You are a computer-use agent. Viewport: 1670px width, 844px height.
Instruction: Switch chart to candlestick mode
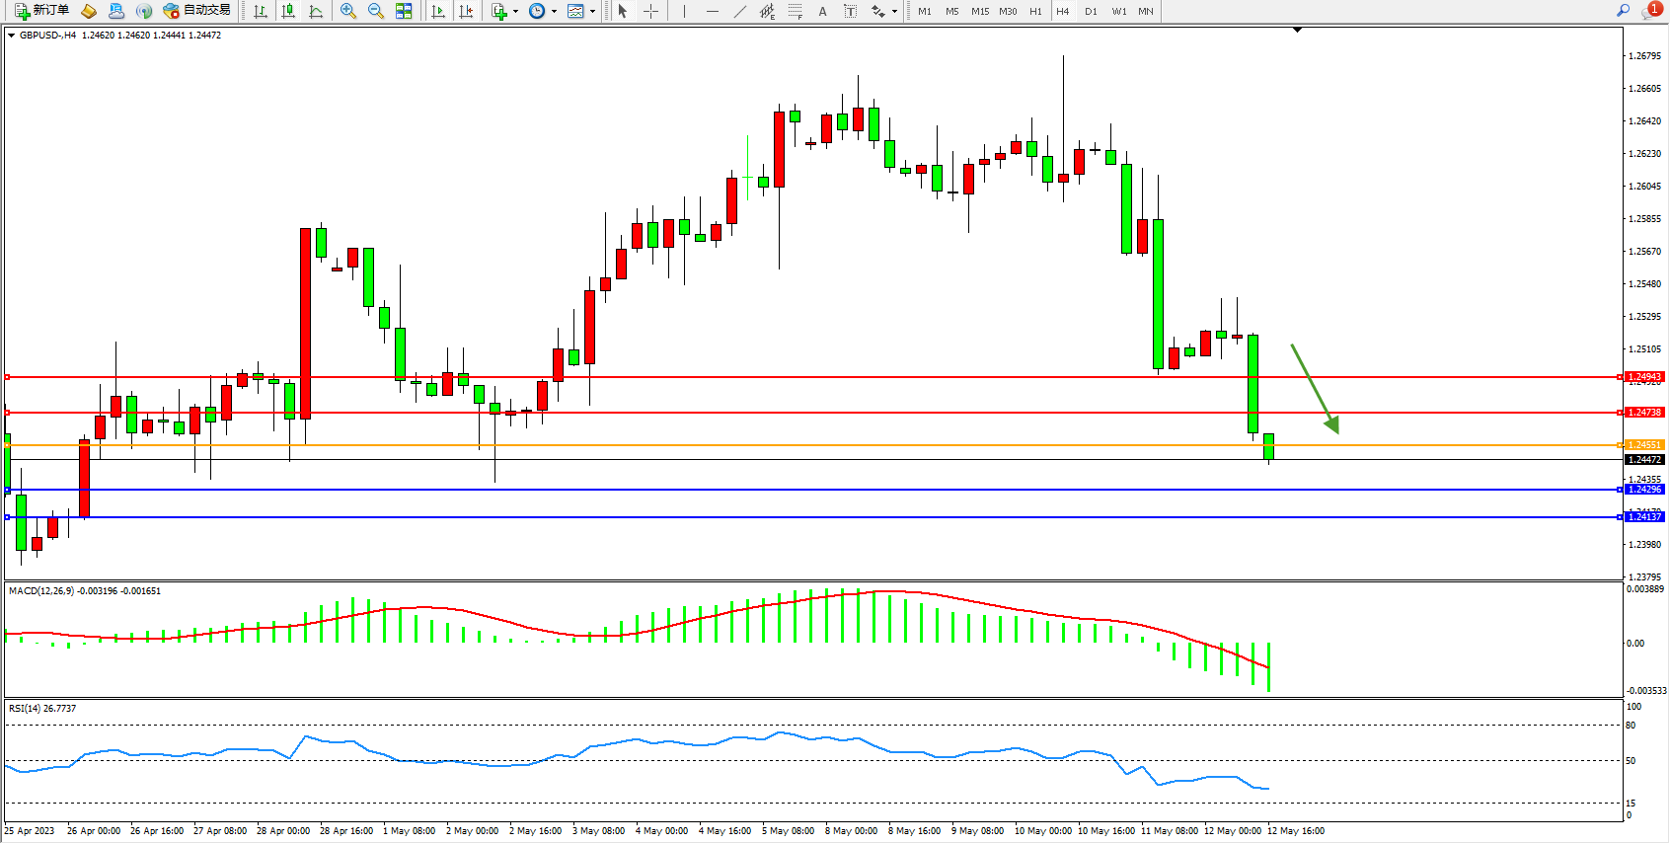(x=288, y=11)
